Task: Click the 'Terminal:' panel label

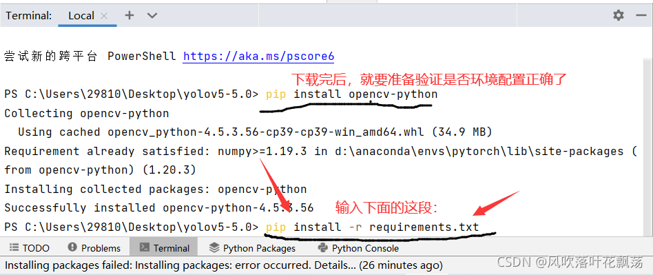Action: (x=29, y=16)
